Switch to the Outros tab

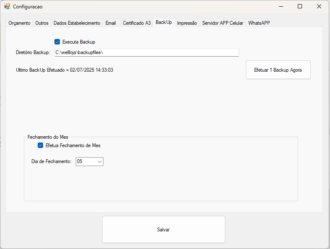pyautogui.click(x=42, y=23)
